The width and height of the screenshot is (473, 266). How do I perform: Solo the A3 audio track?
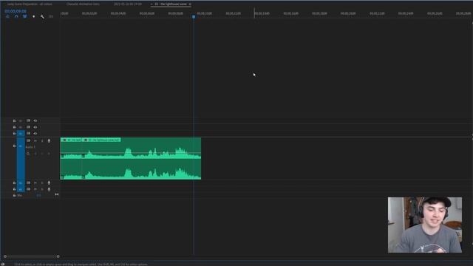pyautogui.click(x=42, y=189)
